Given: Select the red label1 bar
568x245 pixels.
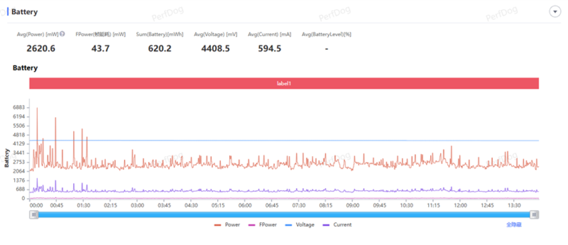Looking at the screenshot, I should click(x=284, y=83).
